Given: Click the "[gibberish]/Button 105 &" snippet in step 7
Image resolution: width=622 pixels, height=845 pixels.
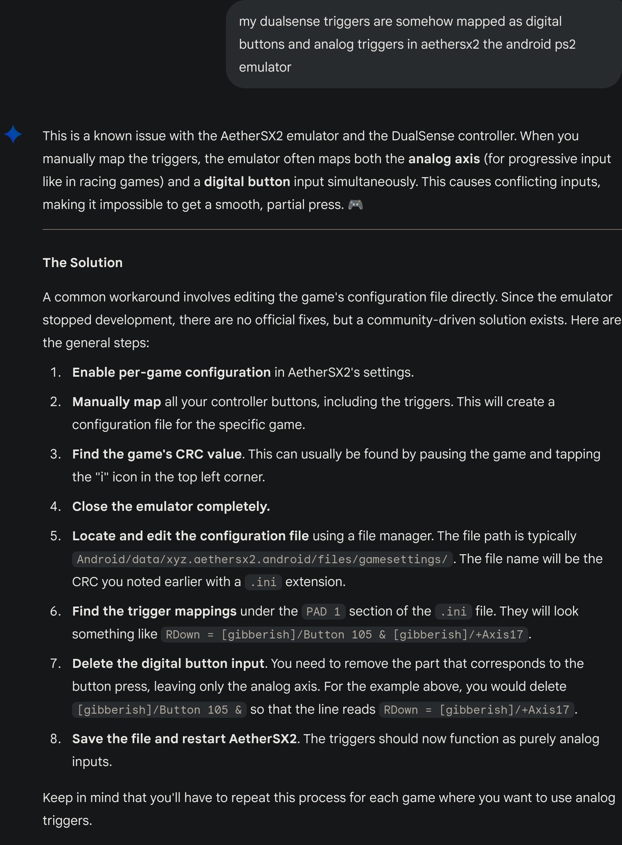Looking at the screenshot, I should [x=159, y=710].
